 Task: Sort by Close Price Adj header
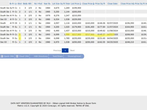[127, 4]
